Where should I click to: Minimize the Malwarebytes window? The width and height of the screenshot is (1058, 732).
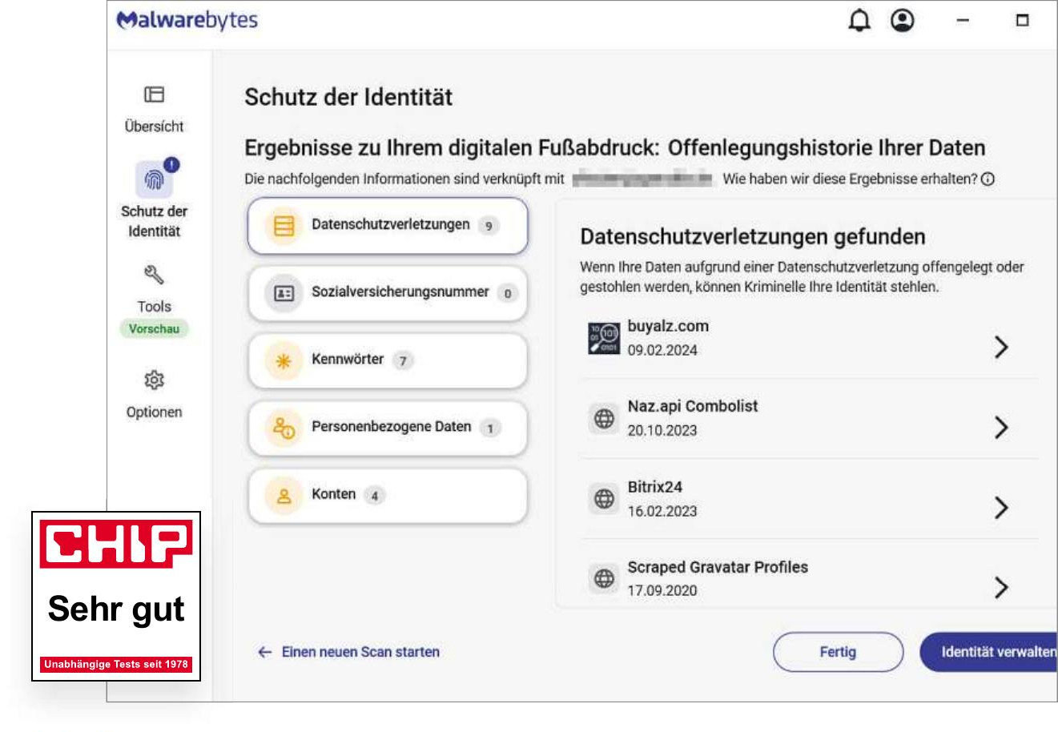[x=963, y=21]
